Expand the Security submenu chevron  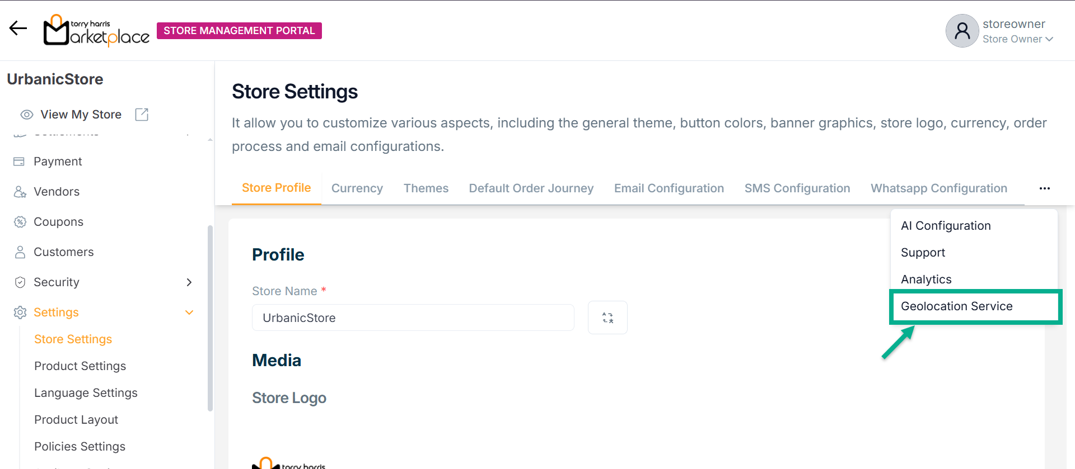189,282
